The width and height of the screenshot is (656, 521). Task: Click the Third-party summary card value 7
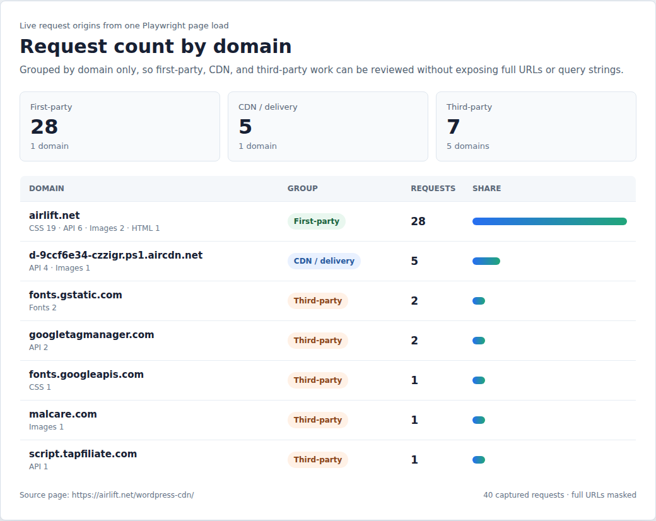tap(453, 127)
